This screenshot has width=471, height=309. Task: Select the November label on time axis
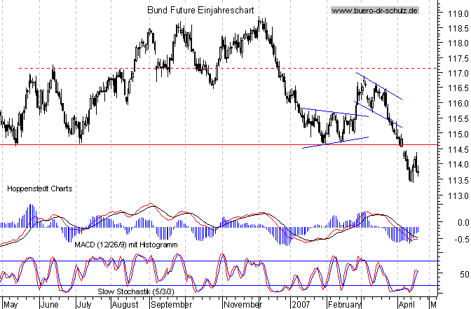243,305
